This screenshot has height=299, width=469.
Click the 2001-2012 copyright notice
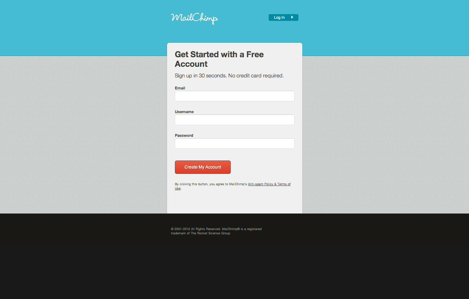(x=216, y=229)
